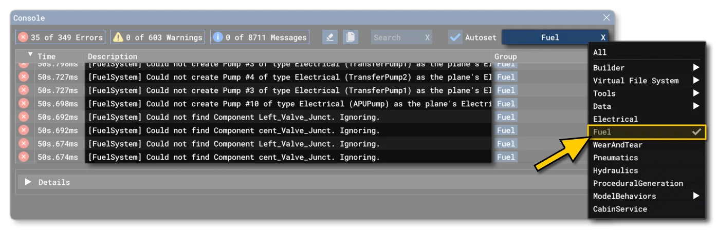The image size is (716, 230).
Task: Click error icon for Pump #10 APUPump row
Action: (24, 104)
